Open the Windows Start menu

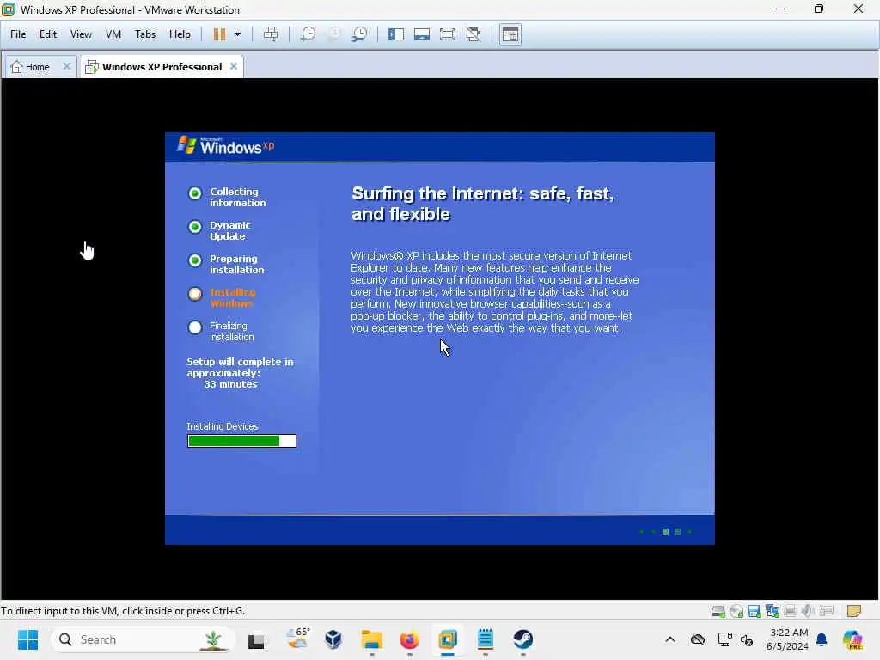click(27, 639)
